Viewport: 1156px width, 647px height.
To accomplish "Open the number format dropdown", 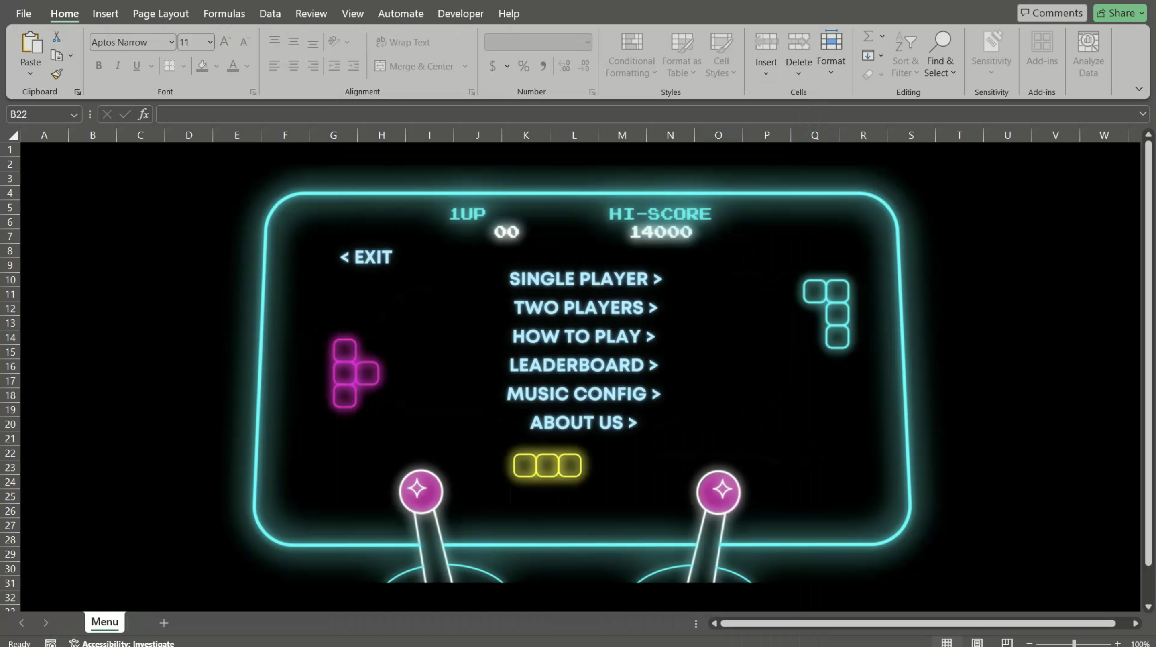I will click(x=587, y=42).
